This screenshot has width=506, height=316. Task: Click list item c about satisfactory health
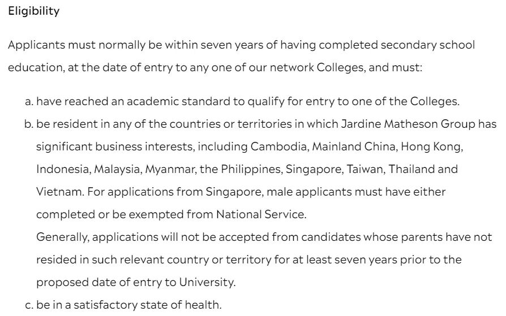pos(123,305)
